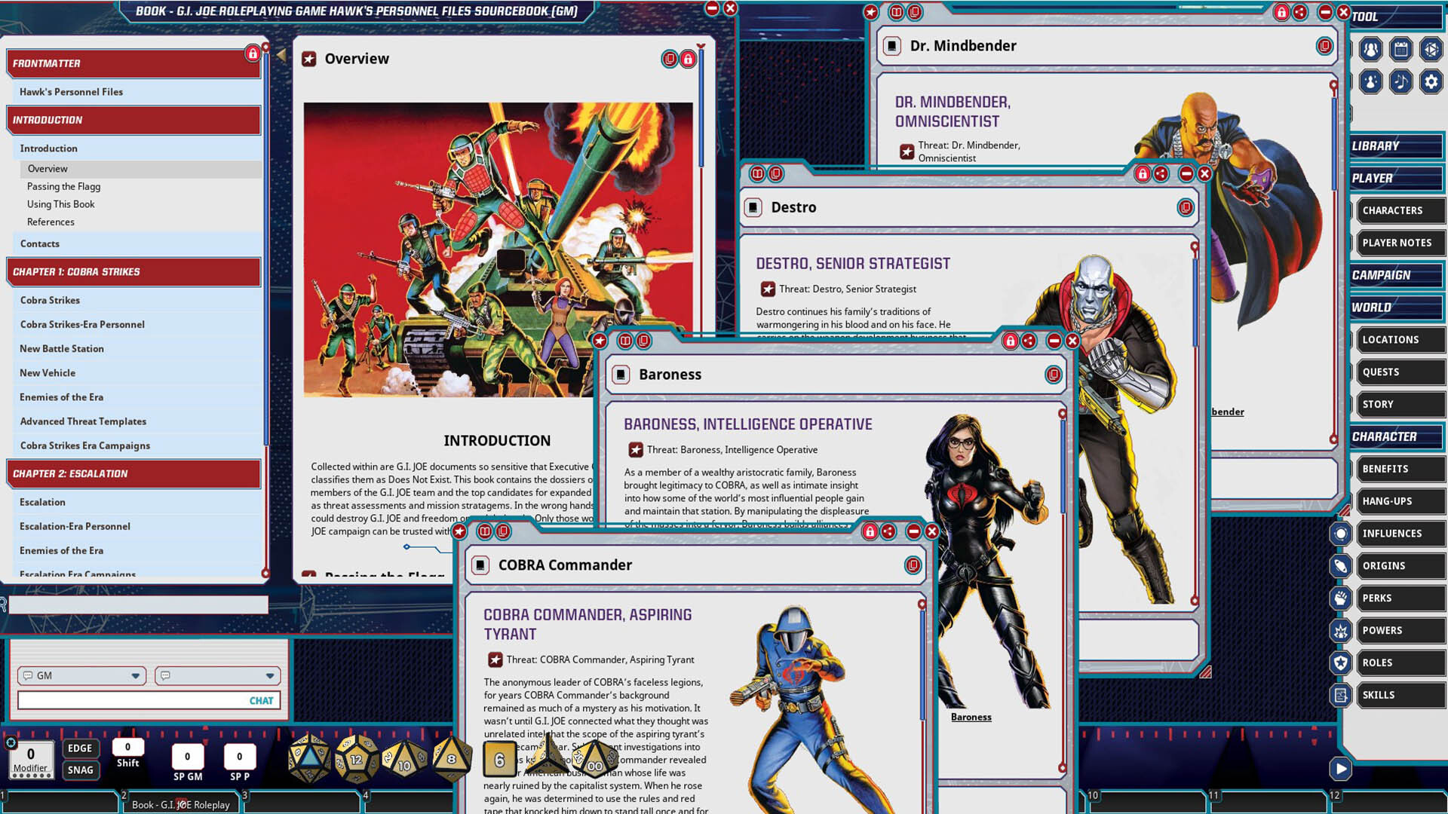Toggle the lock on the Baroness window
Image resolution: width=1448 pixels, height=814 pixels.
tap(1011, 341)
